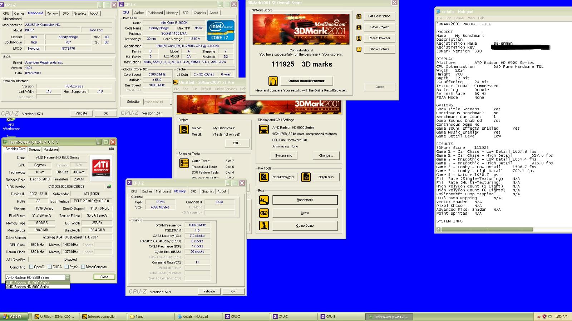Click the DRAM Frequency value field

click(197, 225)
